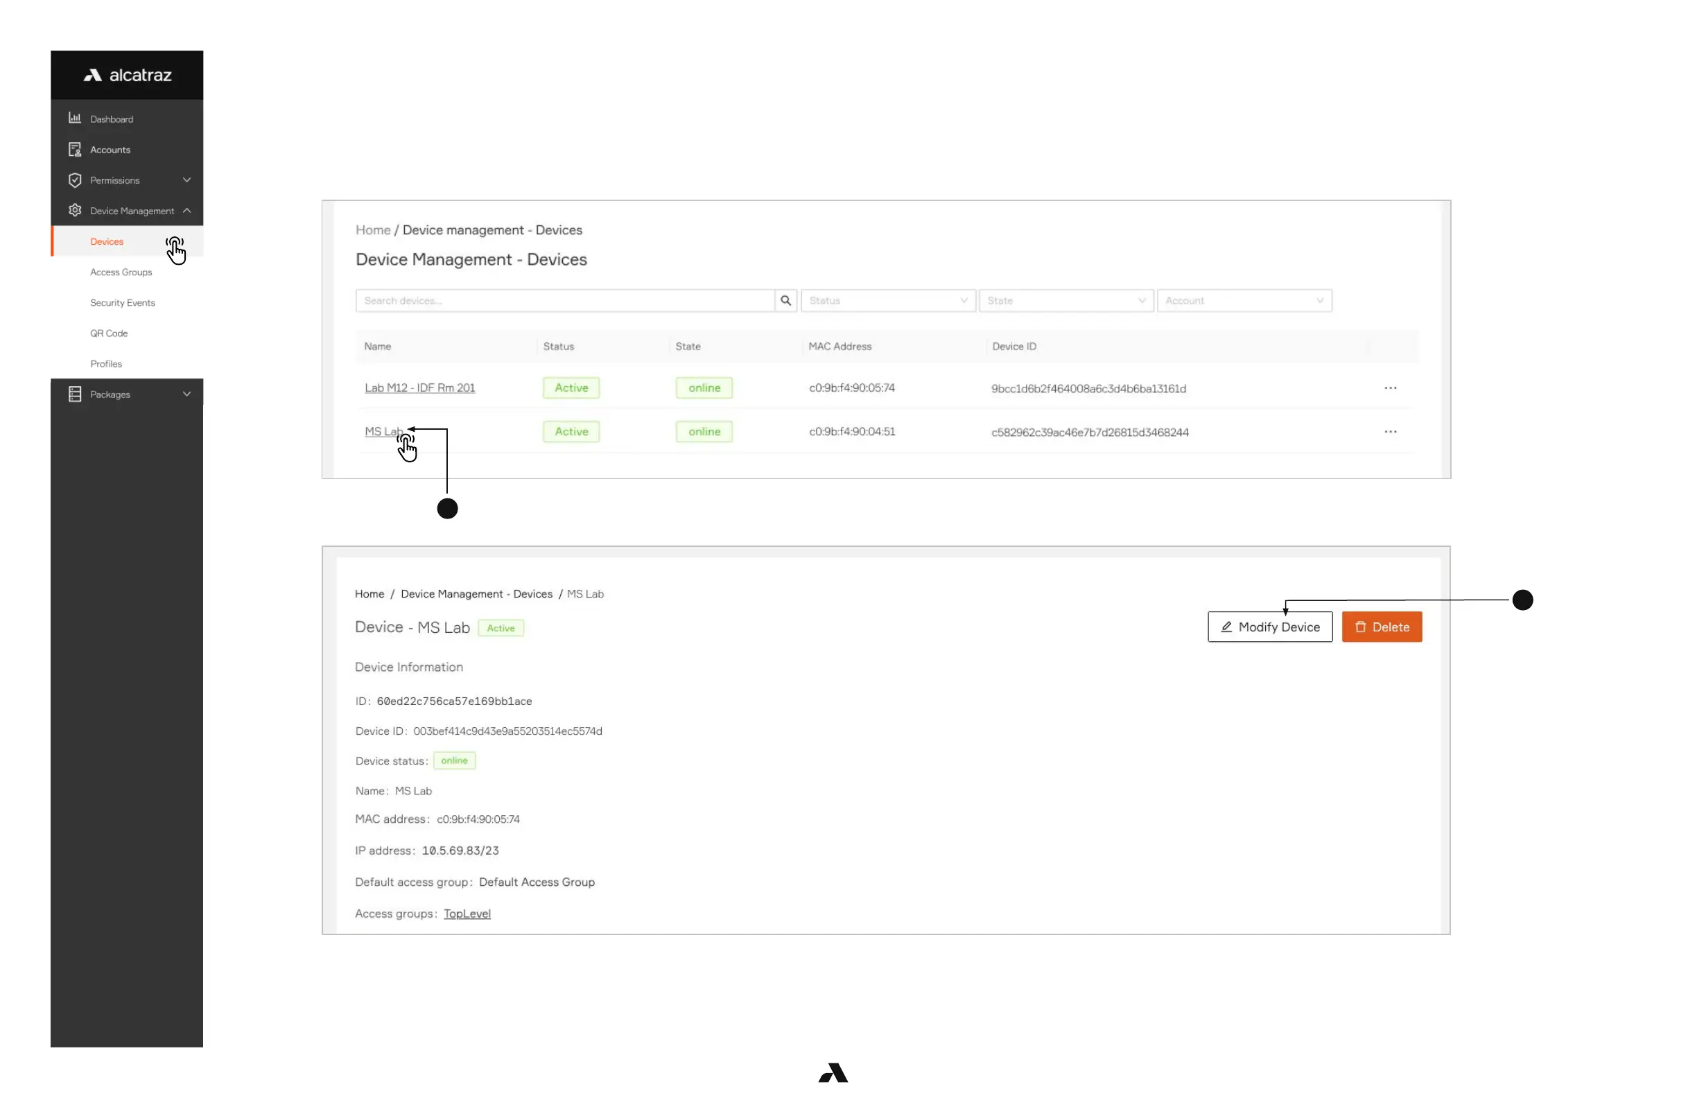Open Security Events menu item
Screen dimensions: 1697x1098
123,302
